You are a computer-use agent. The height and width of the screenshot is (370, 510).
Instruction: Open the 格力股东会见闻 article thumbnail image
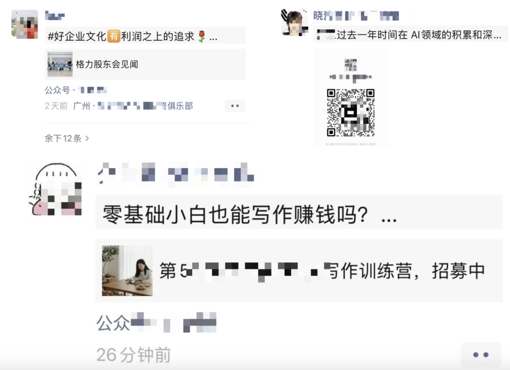tap(60, 64)
